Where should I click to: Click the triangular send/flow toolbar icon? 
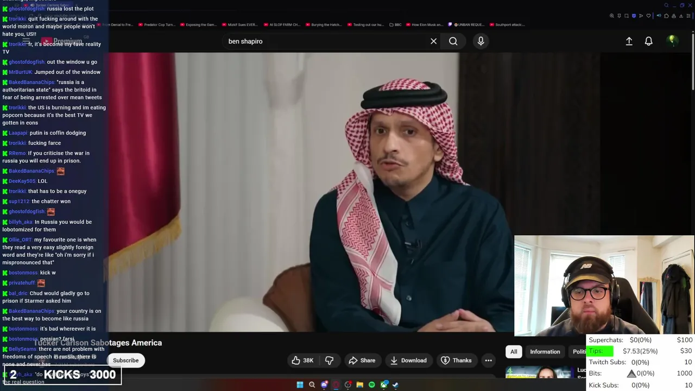click(641, 16)
